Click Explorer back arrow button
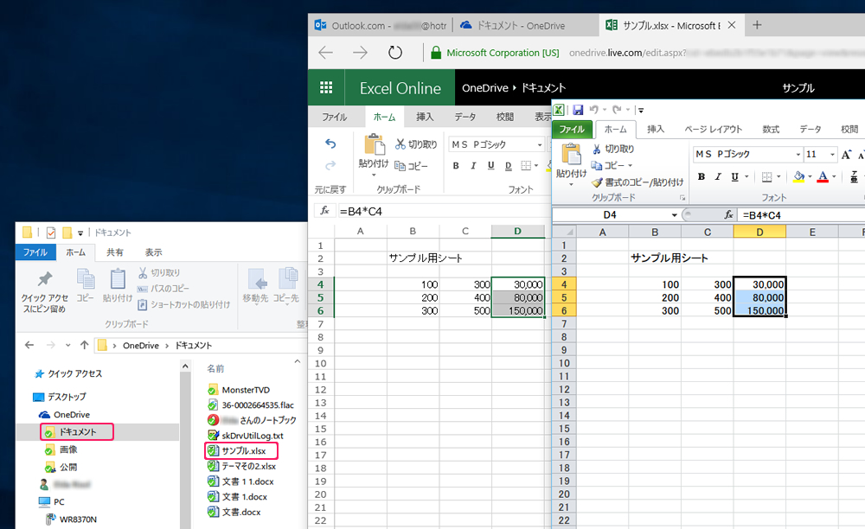The image size is (865, 529). point(29,345)
